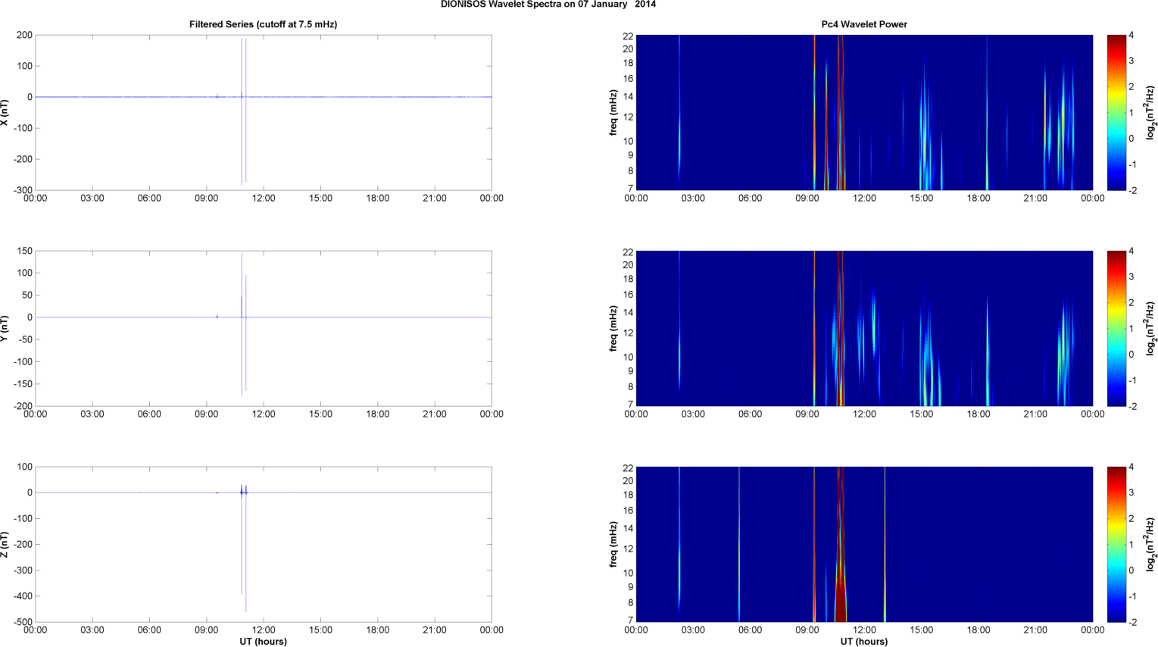Click the colorbar beside the top spectrogram
The height and width of the screenshot is (647, 1158).
(x=1116, y=112)
